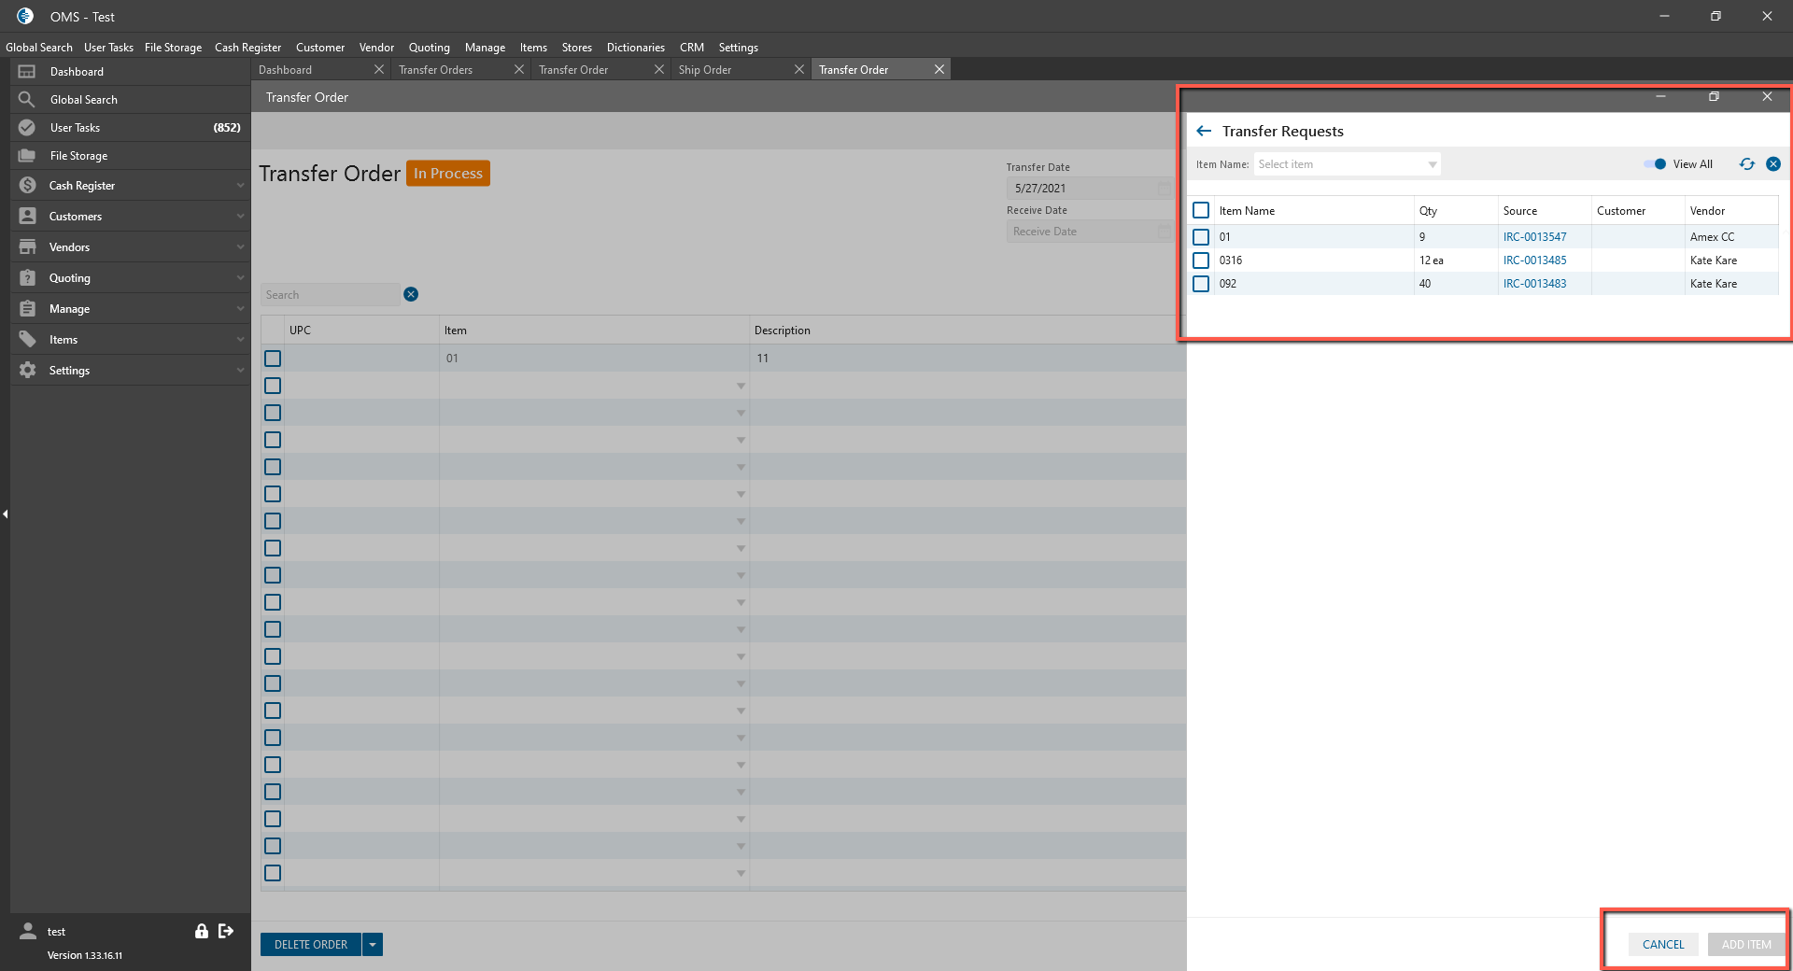Switch to the Ship Order tab
The image size is (1793, 971).
pos(705,70)
